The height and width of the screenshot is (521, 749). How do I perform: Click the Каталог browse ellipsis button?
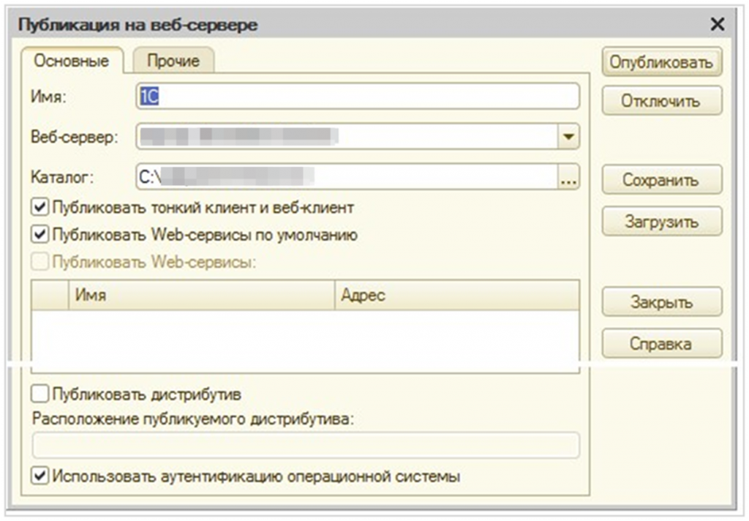click(x=568, y=178)
